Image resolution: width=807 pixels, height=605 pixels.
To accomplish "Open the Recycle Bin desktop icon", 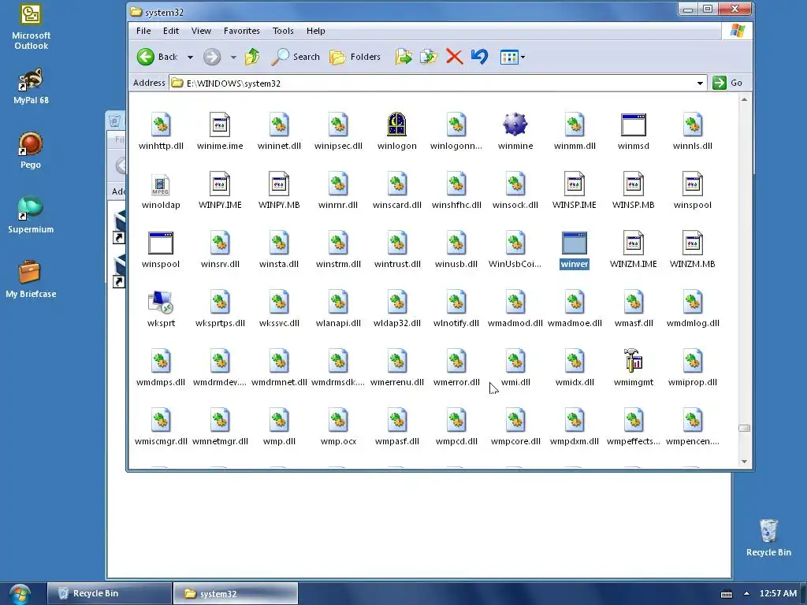I will pyautogui.click(x=768, y=537).
